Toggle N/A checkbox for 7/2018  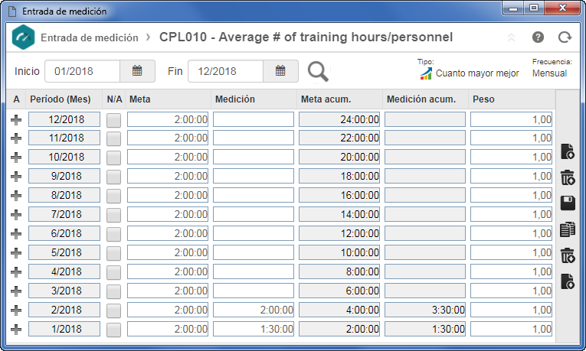113,215
